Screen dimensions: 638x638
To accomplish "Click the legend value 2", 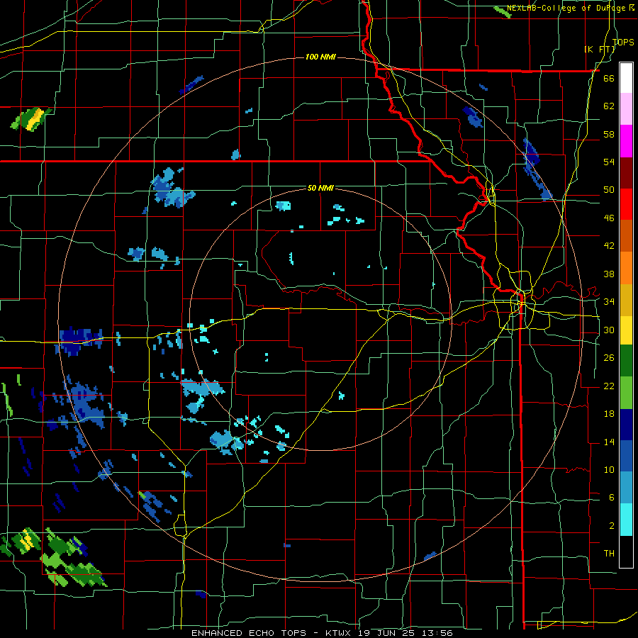I will 611,525.
